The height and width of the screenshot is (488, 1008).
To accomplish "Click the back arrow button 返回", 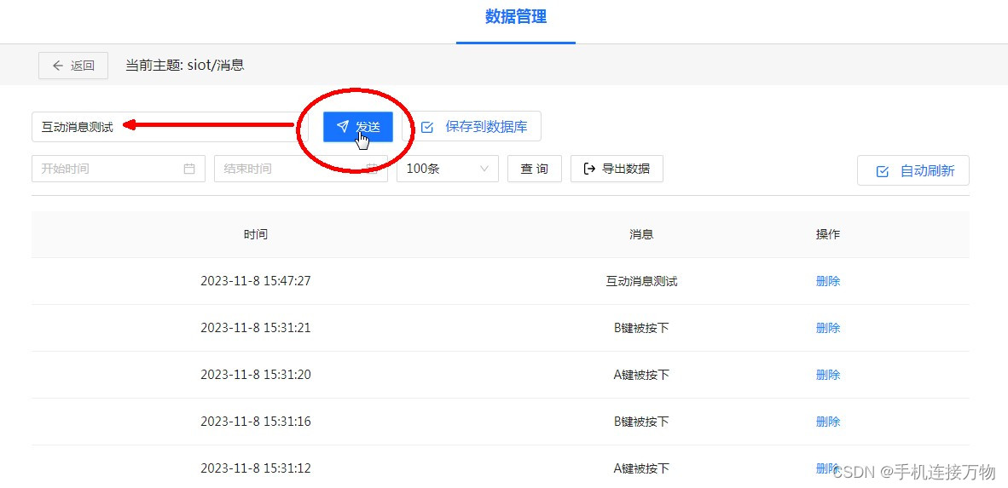I will [x=73, y=66].
